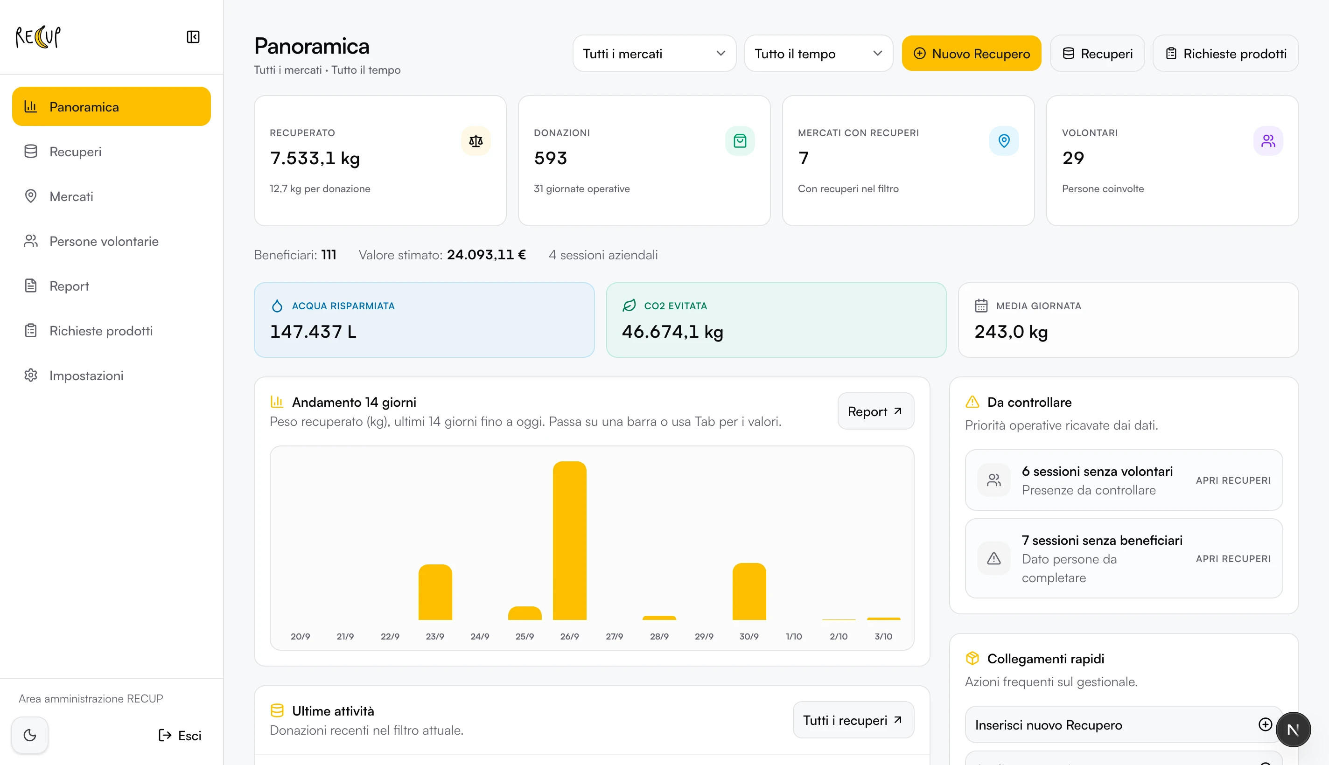
Task: Click Tutti i recuperi link
Action: pyautogui.click(x=853, y=720)
